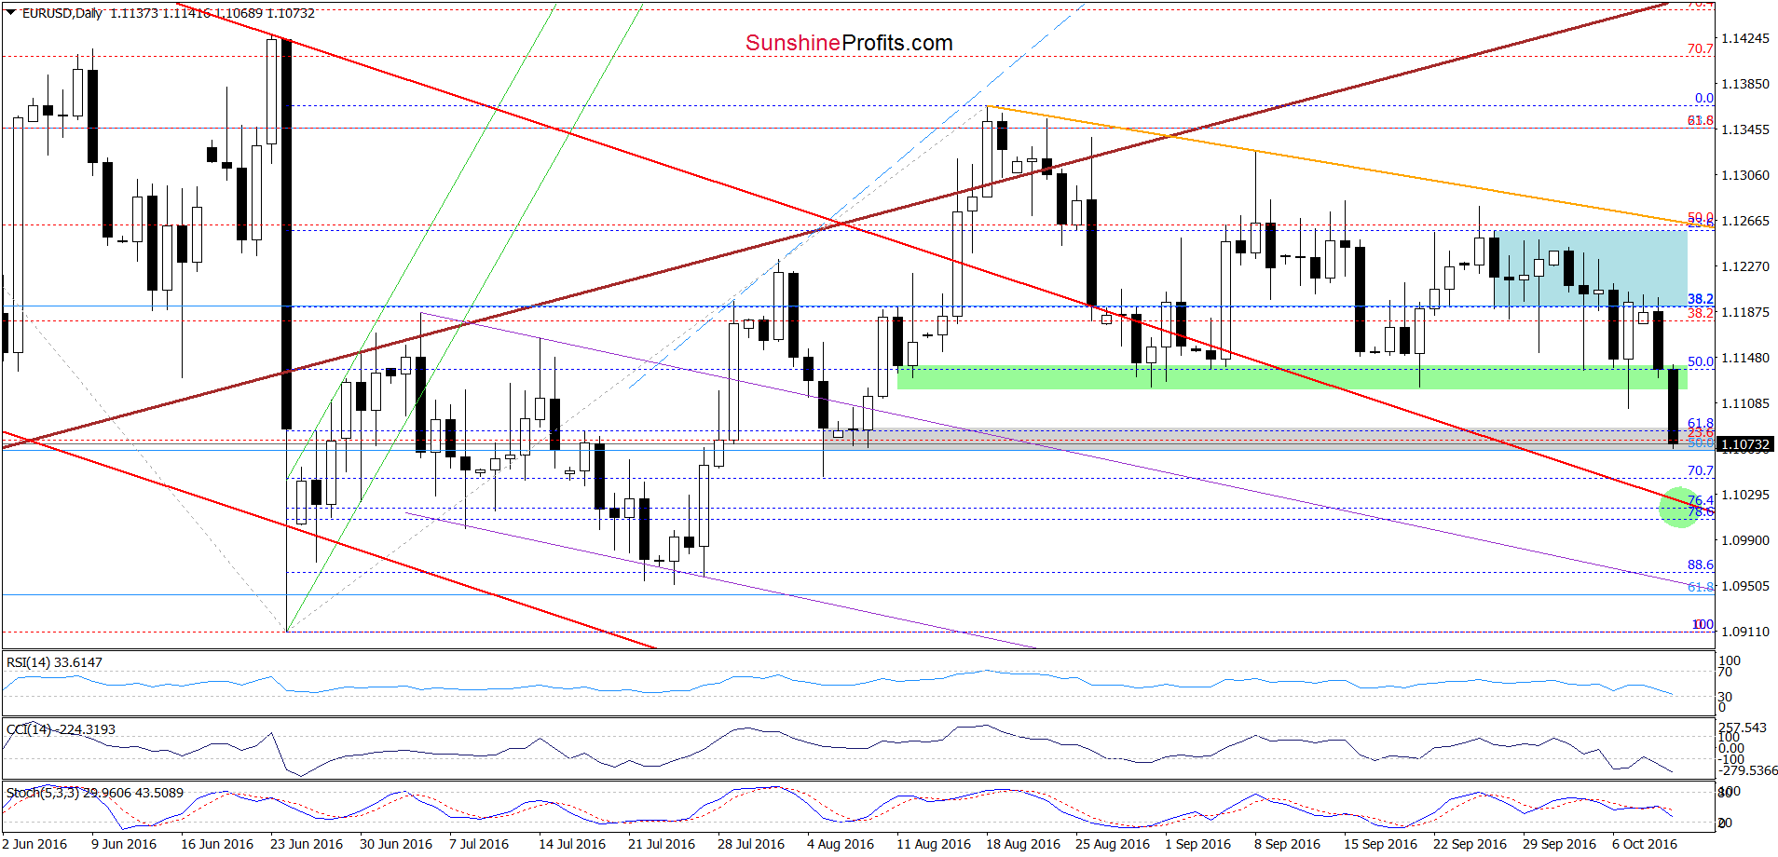The image size is (1778, 857).
Task: Select the 1.13850 price axis label
Action: click(x=1744, y=84)
